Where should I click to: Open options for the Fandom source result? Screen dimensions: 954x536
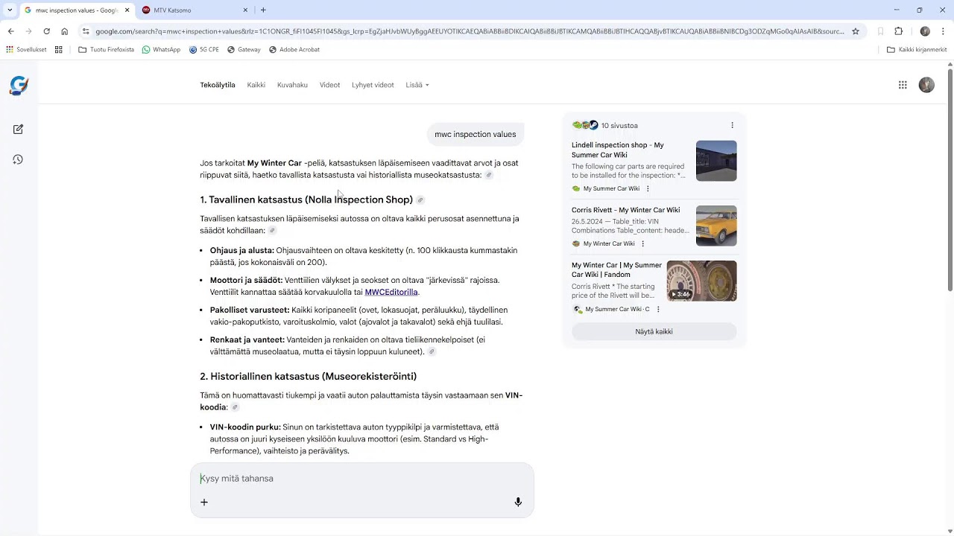click(658, 310)
